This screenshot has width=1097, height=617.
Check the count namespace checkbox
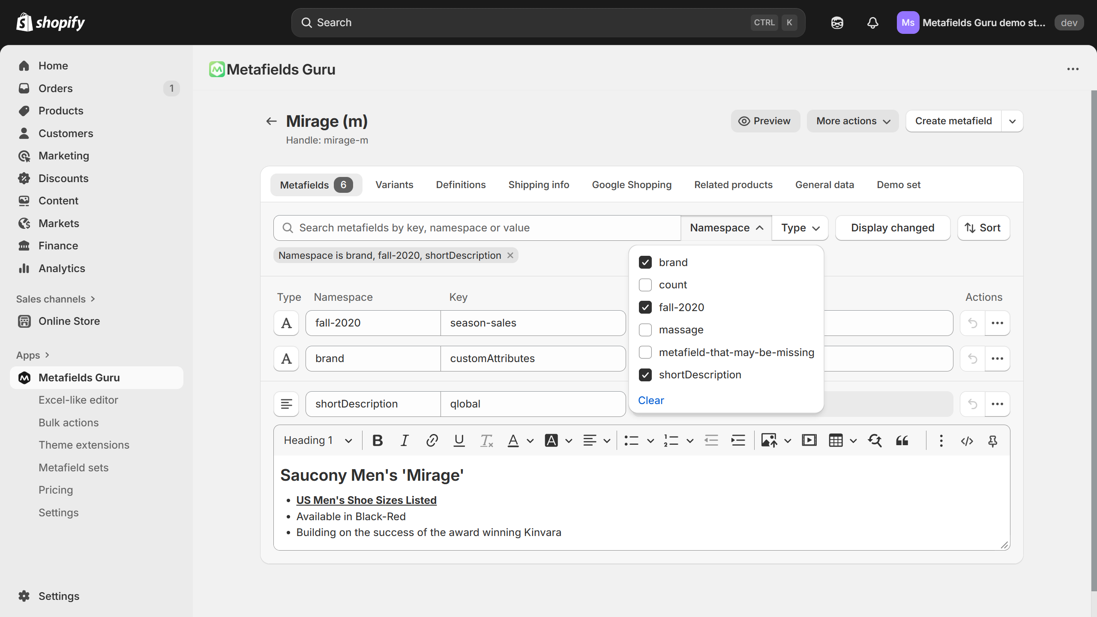(645, 285)
